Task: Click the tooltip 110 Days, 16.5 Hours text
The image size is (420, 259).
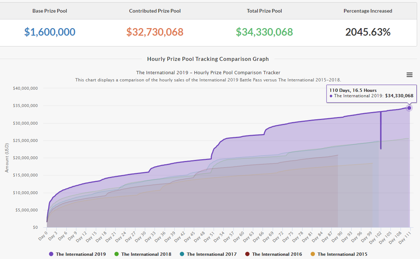Action: click(353, 90)
